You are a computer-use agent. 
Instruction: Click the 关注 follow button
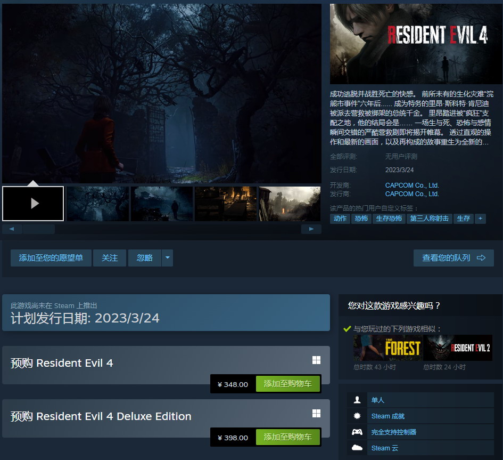click(110, 258)
